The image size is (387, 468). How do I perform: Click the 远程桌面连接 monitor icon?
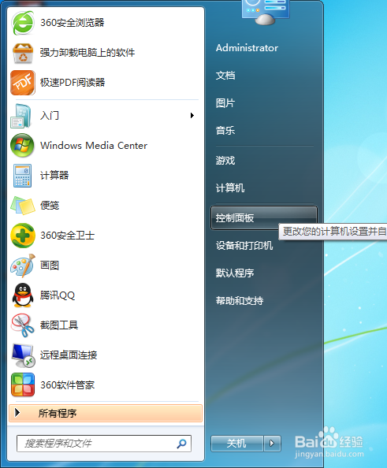click(24, 355)
